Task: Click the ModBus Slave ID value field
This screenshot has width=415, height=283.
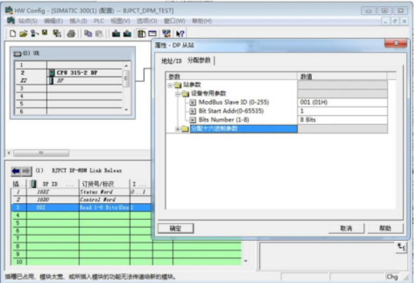Action: (343, 103)
